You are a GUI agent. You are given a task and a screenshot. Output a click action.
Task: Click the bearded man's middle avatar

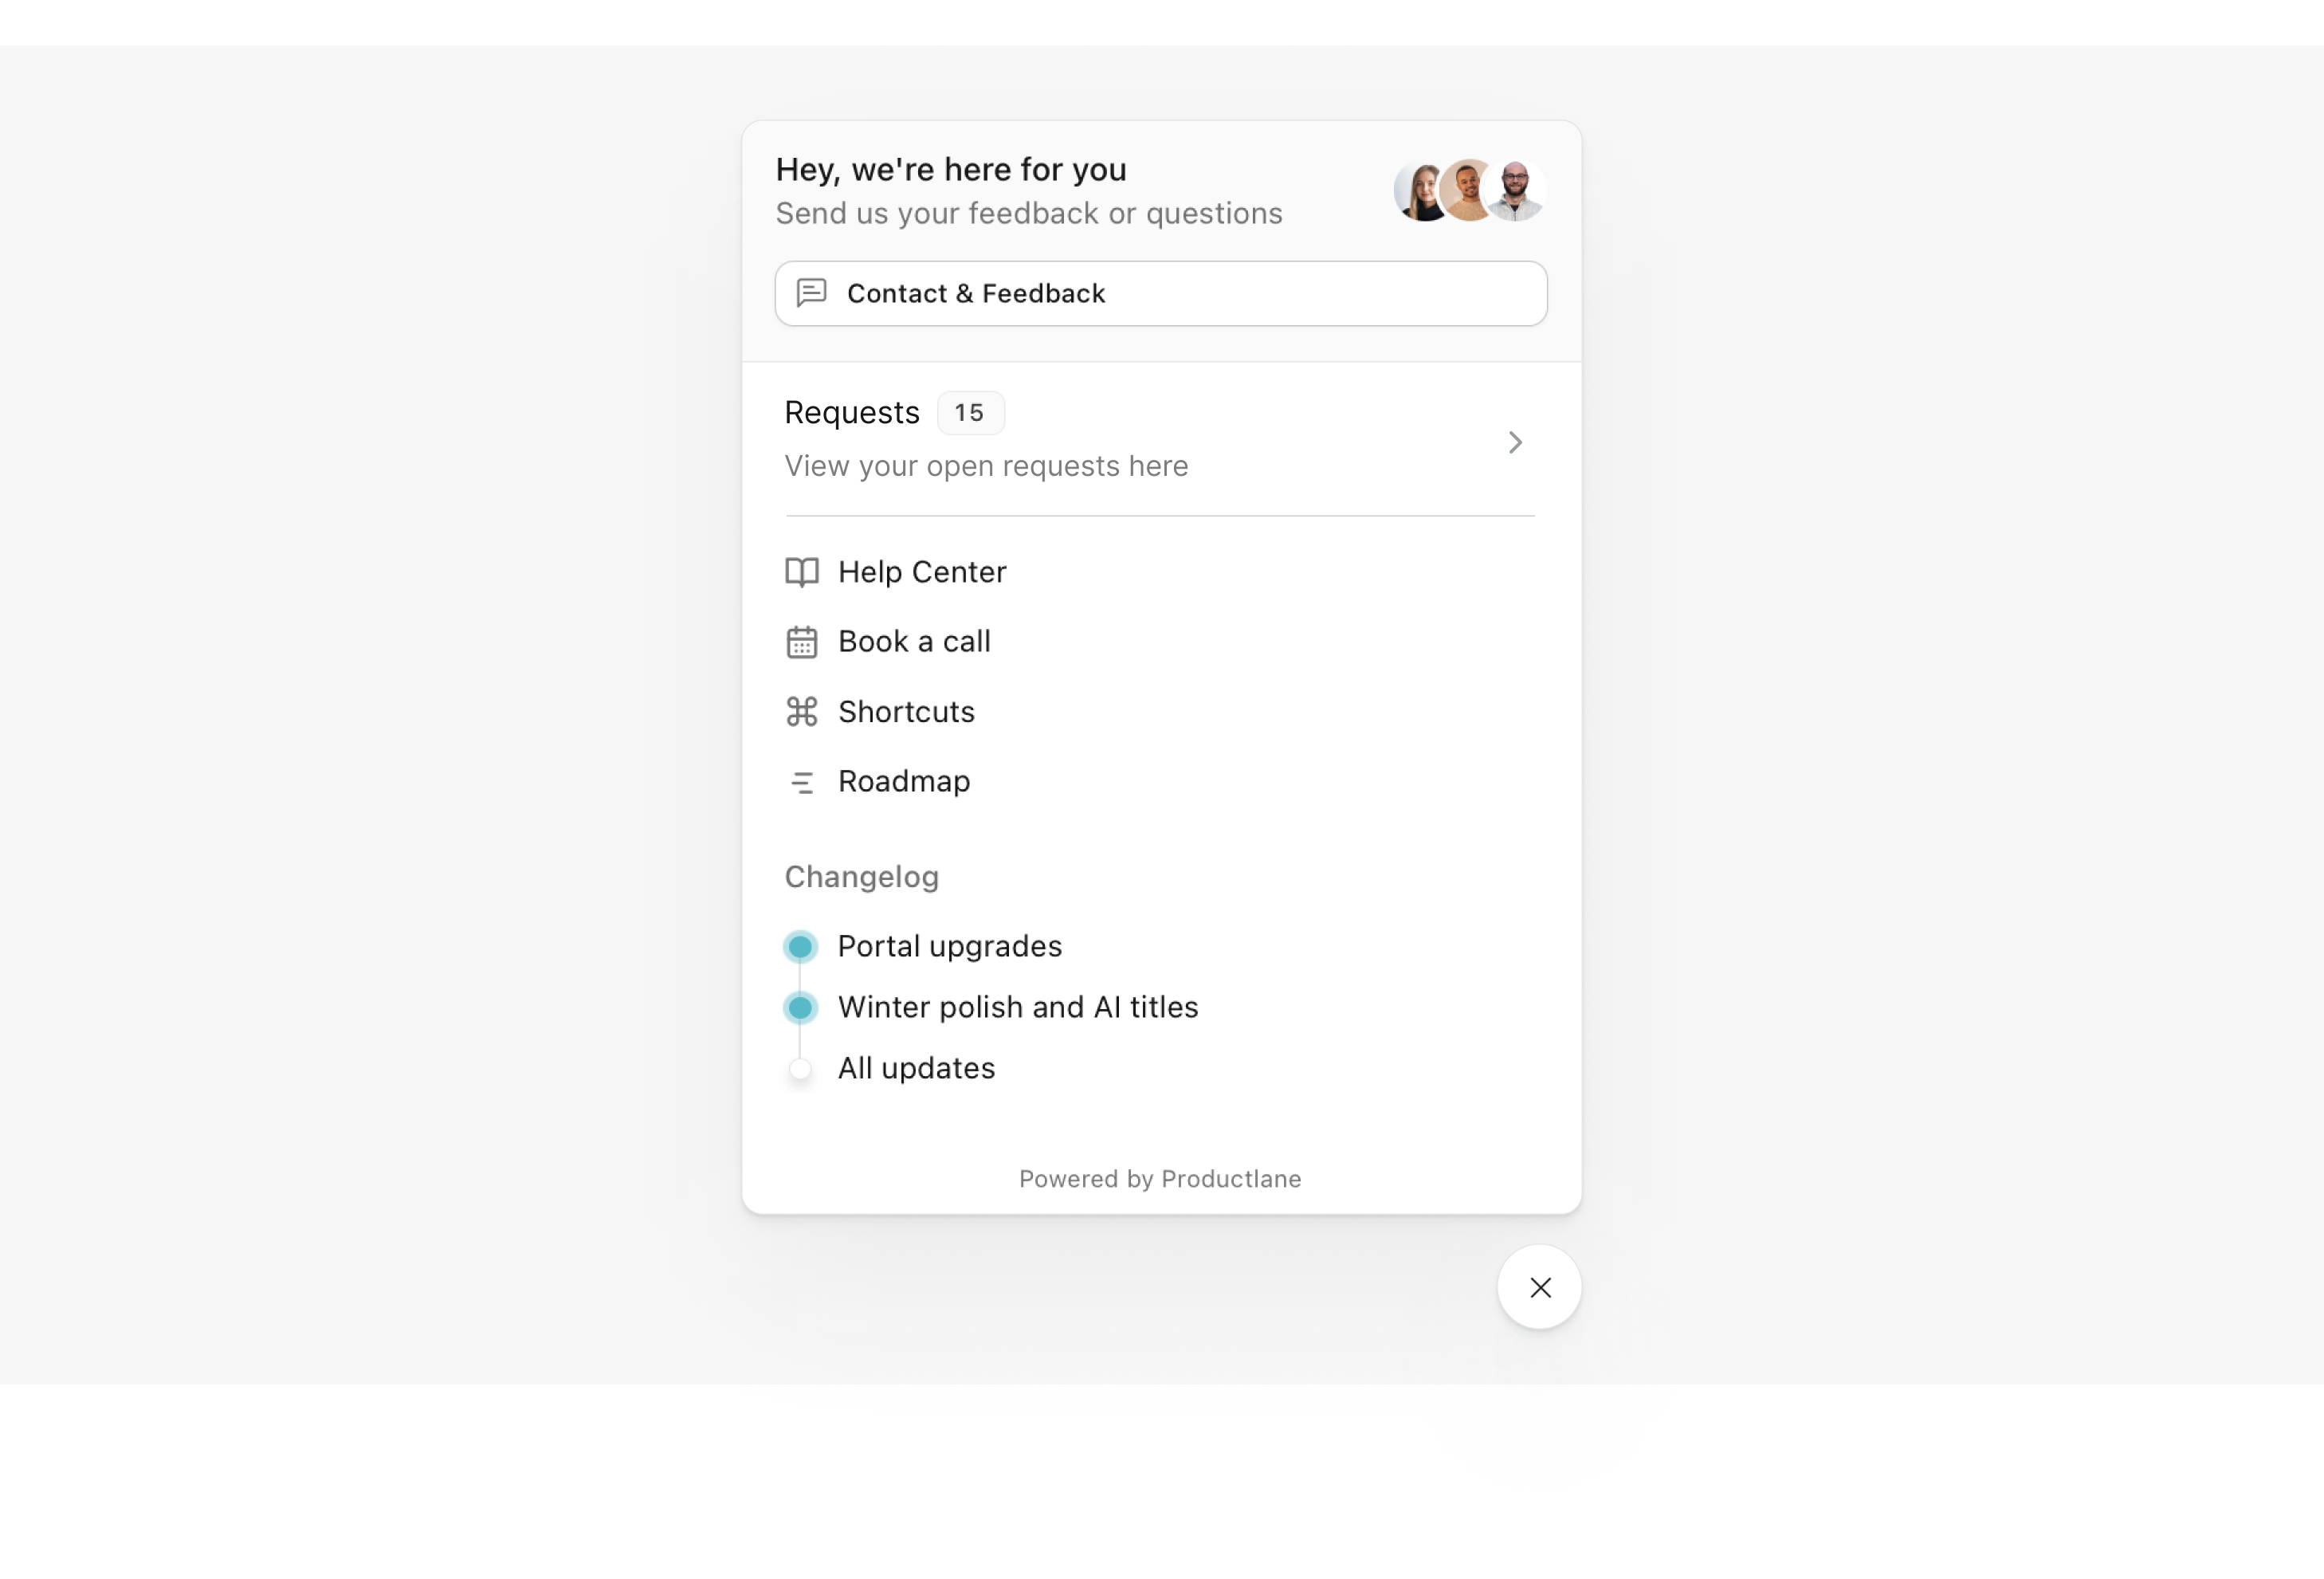point(1466,190)
